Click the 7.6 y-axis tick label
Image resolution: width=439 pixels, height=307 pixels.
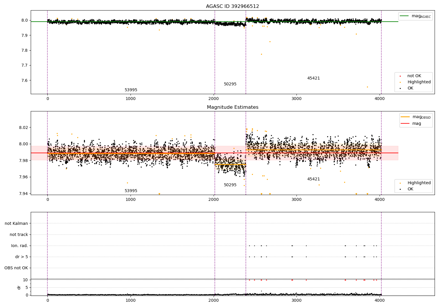point(24,81)
